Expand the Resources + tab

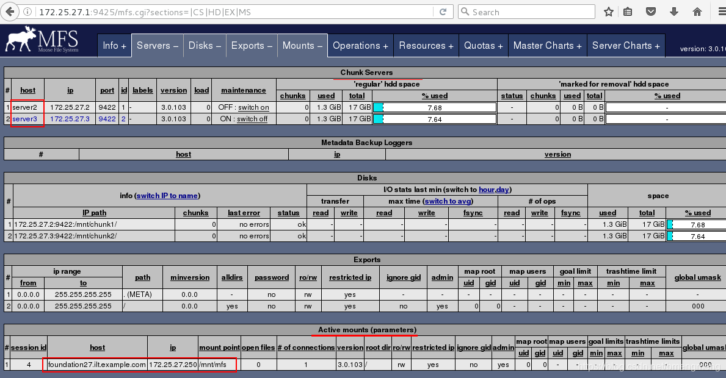pyautogui.click(x=426, y=45)
